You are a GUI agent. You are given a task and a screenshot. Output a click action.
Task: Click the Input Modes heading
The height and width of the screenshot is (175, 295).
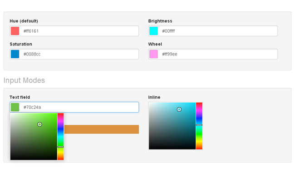coord(24,80)
